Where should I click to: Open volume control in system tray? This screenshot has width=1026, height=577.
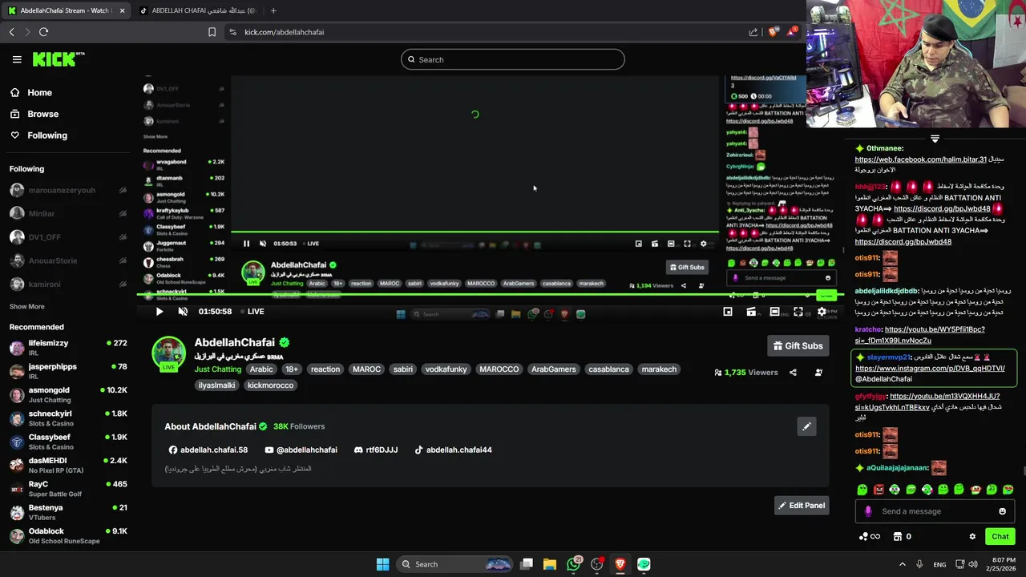pos(973,564)
